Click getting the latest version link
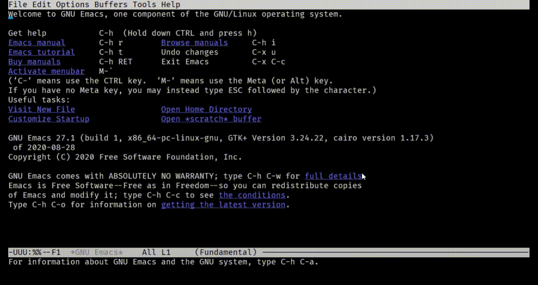Image resolution: width=538 pixels, height=285 pixels. pyautogui.click(x=223, y=204)
